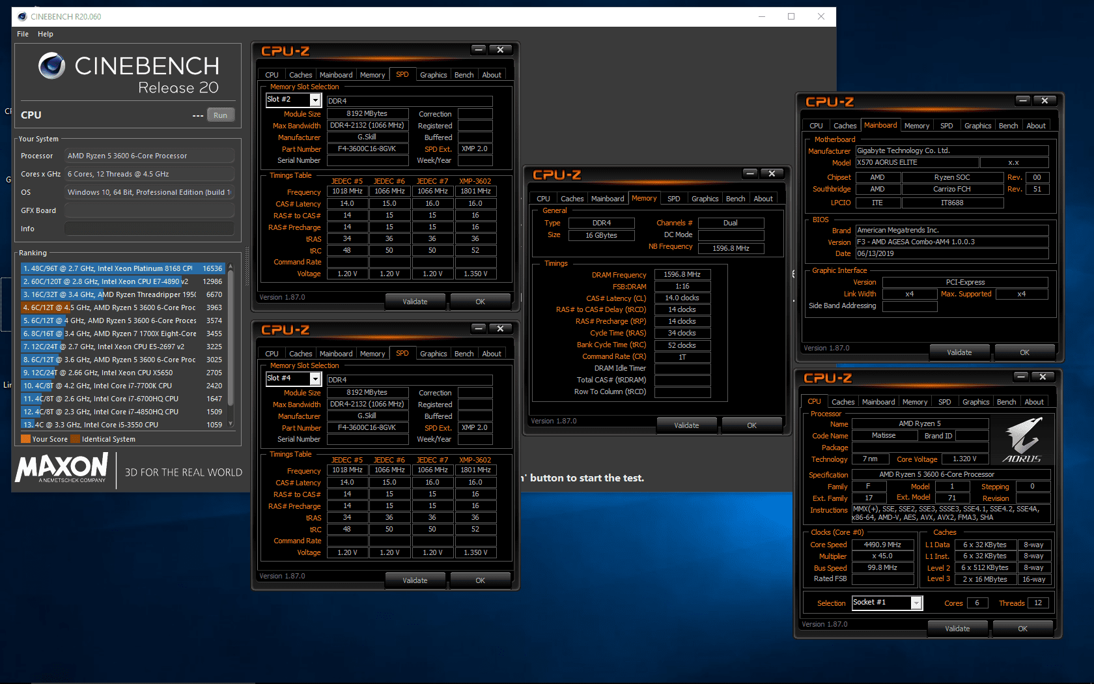Close the CPU-Z CPU tab window
The width and height of the screenshot is (1094, 684).
point(1043,377)
